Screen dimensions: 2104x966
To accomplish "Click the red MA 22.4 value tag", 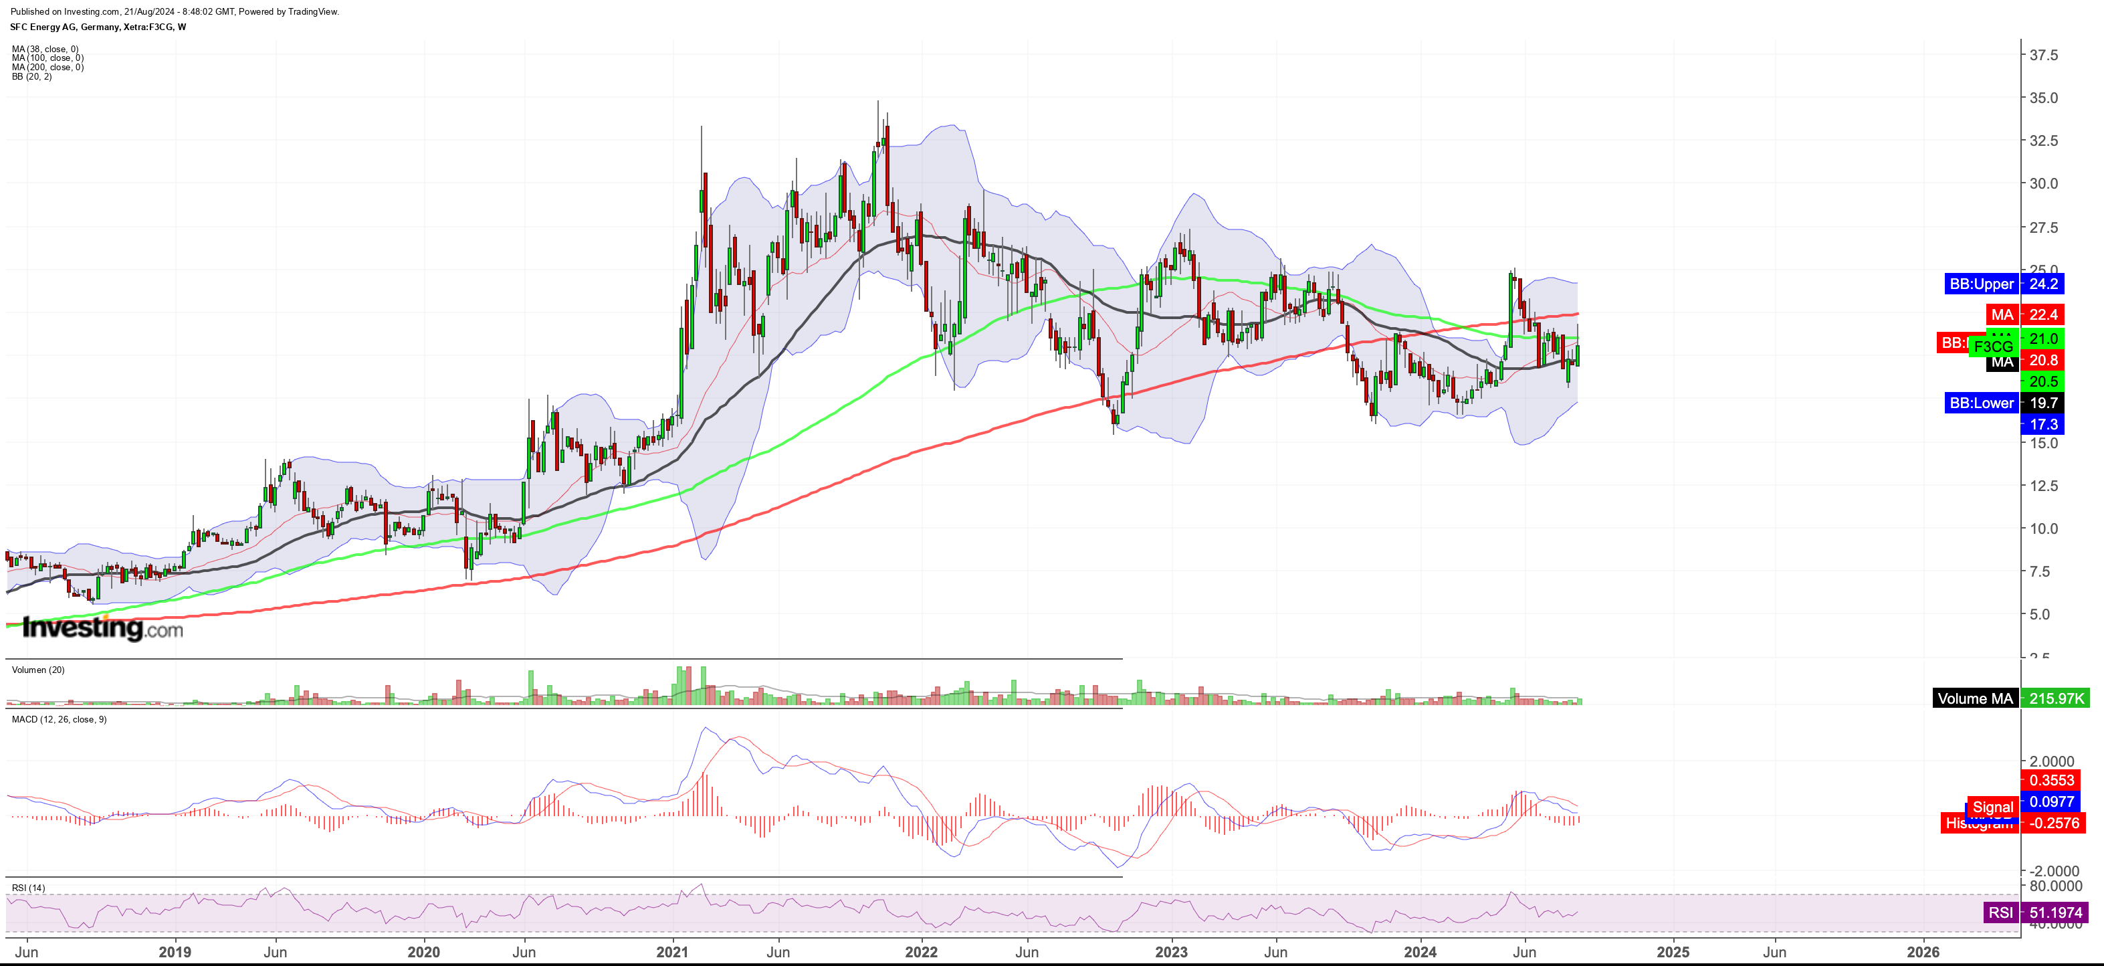I will tap(2042, 314).
